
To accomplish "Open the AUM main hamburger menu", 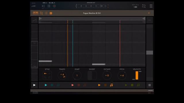I will (151, 6).
